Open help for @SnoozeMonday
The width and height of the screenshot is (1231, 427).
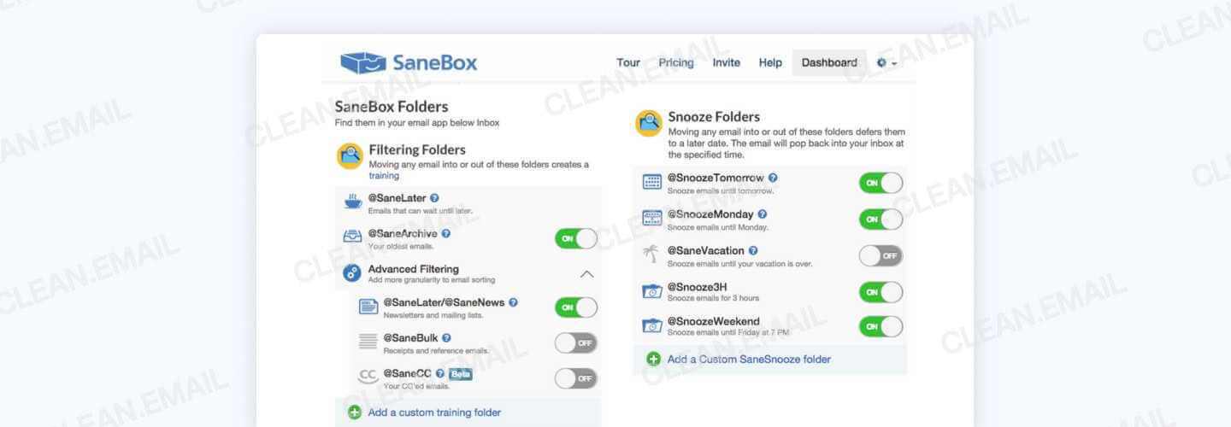(763, 214)
